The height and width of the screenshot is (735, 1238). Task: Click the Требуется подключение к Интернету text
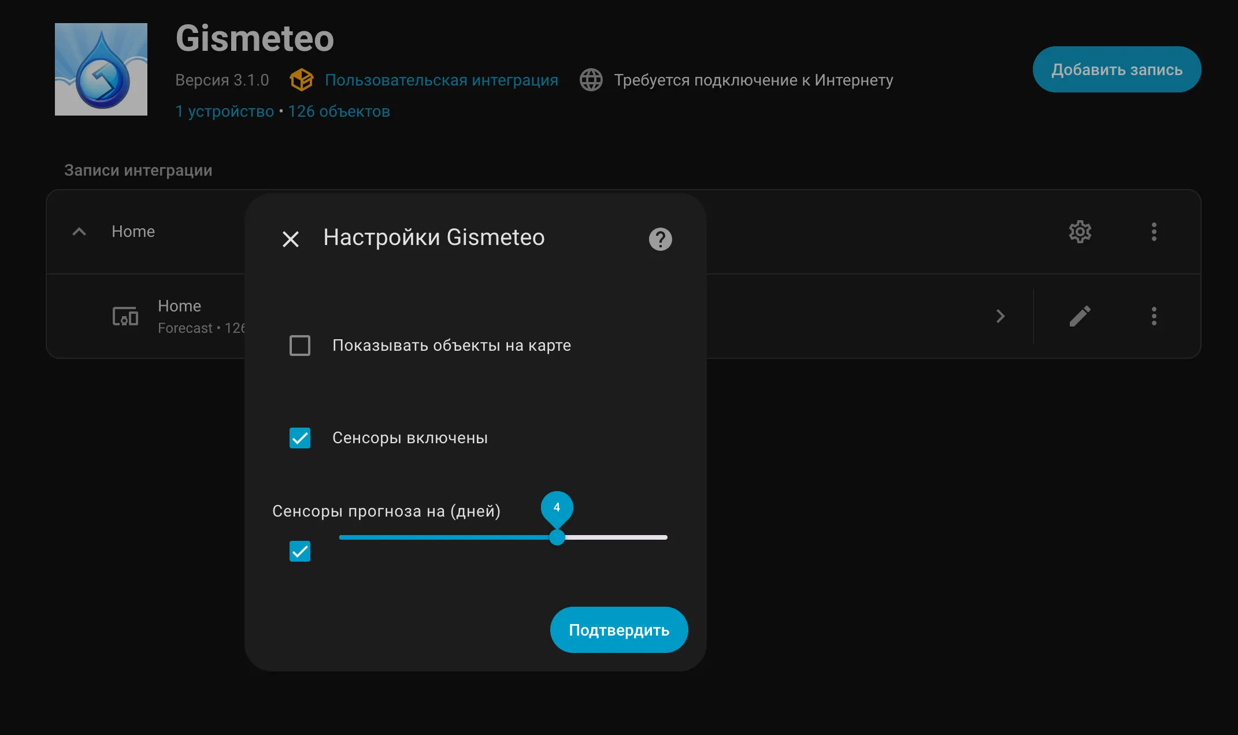(x=754, y=80)
